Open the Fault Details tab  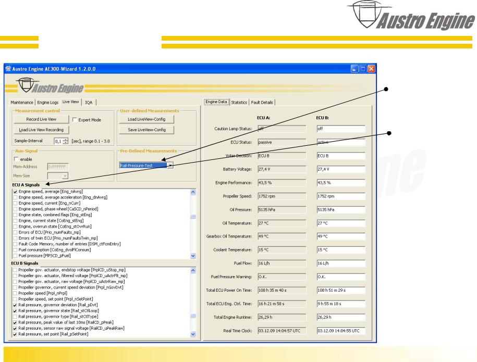(x=262, y=103)
